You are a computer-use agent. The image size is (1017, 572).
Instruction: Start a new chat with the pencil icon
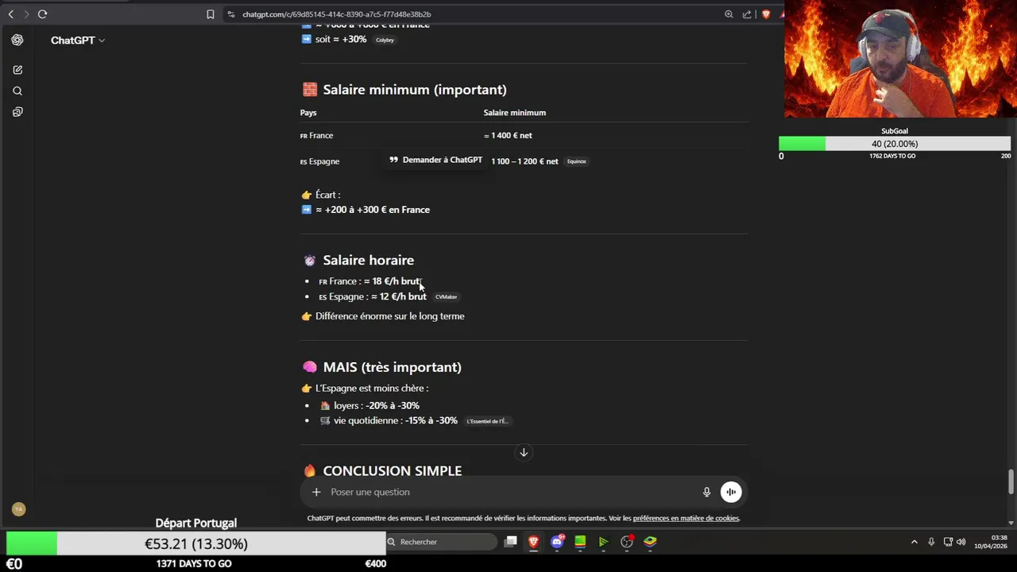[x=17, y=70]
